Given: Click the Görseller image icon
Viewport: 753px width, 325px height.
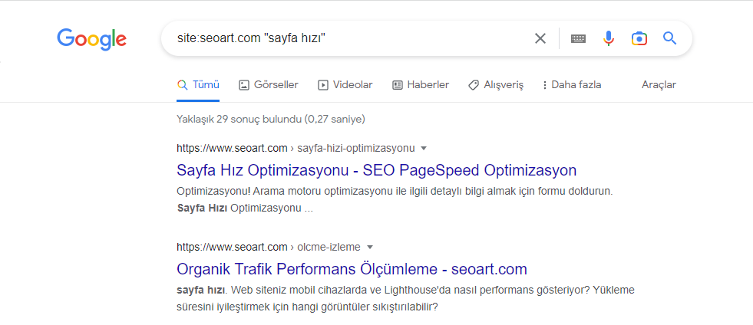Looking at the screenshot, I should 244,85.
